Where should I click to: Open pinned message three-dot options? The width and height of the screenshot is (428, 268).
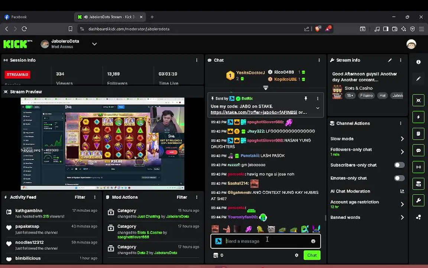(x=317, y=98)
